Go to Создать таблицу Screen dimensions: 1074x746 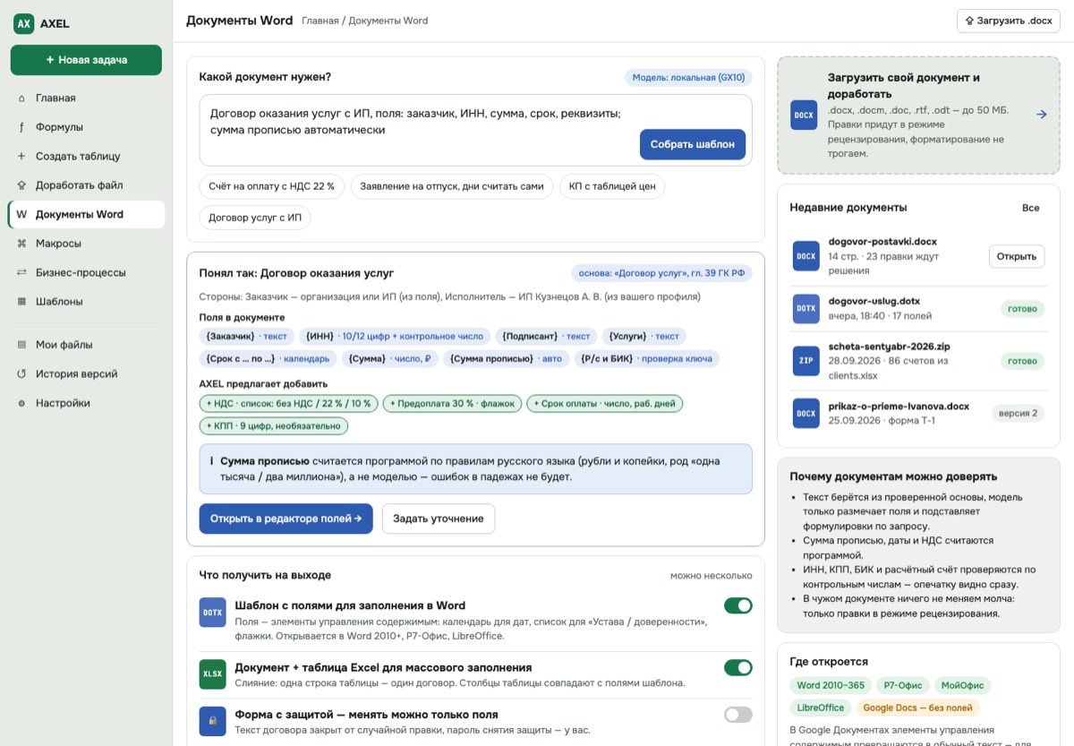pos(86,156)
